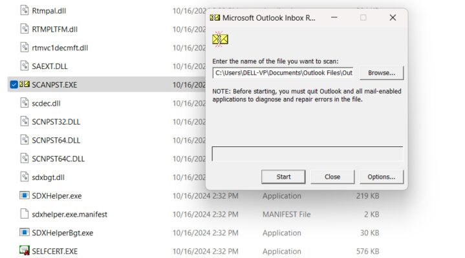Click the SCNPST64.DLL file icon
This screenshot has width=465, height=258.
pyautogui.click(x=25, y=140)
